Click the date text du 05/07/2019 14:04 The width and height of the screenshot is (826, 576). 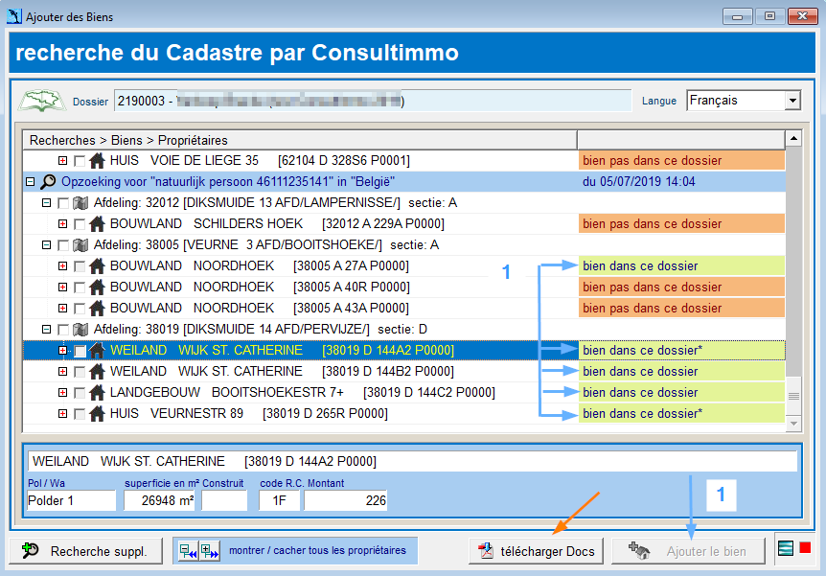[x=638, y=182]
